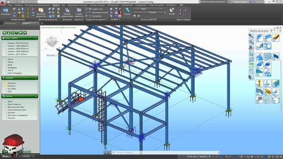Select Лестницы и ограждения group
This screenshot has height=159, width=283.
pos(17,115)
